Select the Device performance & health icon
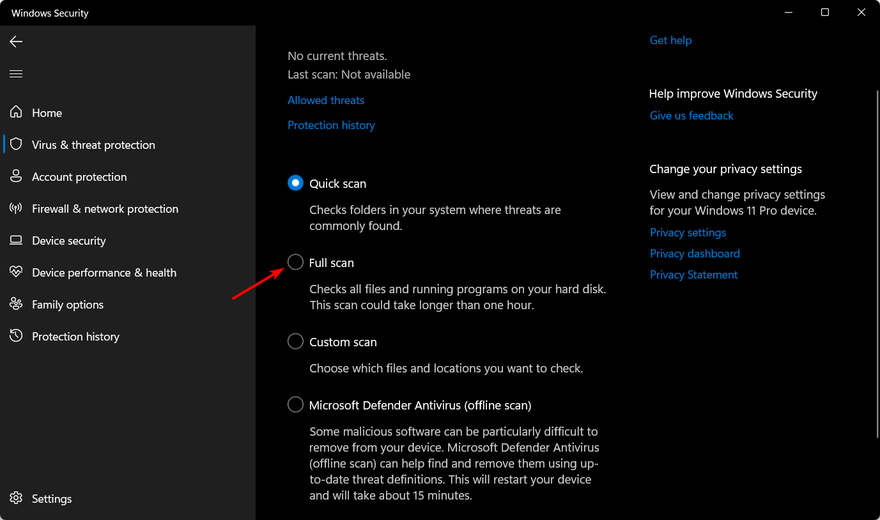The width and height of the screenshot is (880, 520). click(17, 272)
